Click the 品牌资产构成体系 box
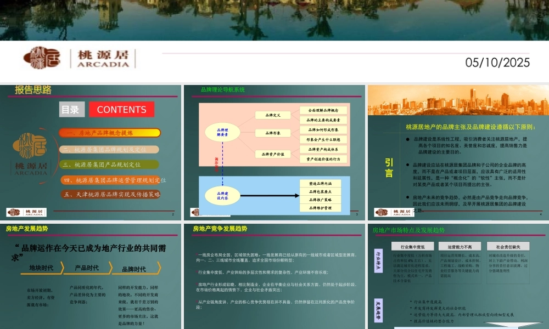This screenshot has height=329, width=549. coord(323,149)
